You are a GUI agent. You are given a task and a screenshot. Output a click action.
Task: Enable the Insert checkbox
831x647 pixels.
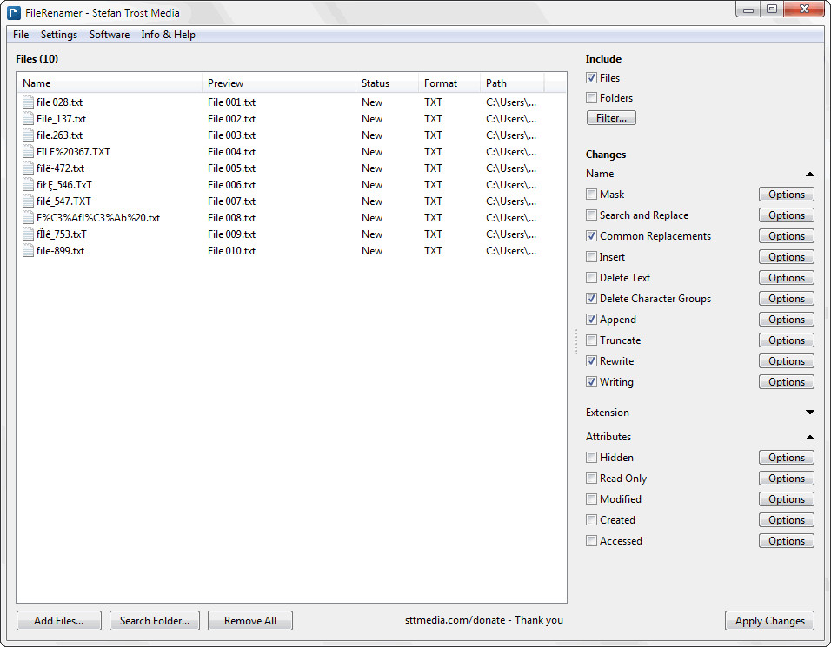click(x=591, y=257)
